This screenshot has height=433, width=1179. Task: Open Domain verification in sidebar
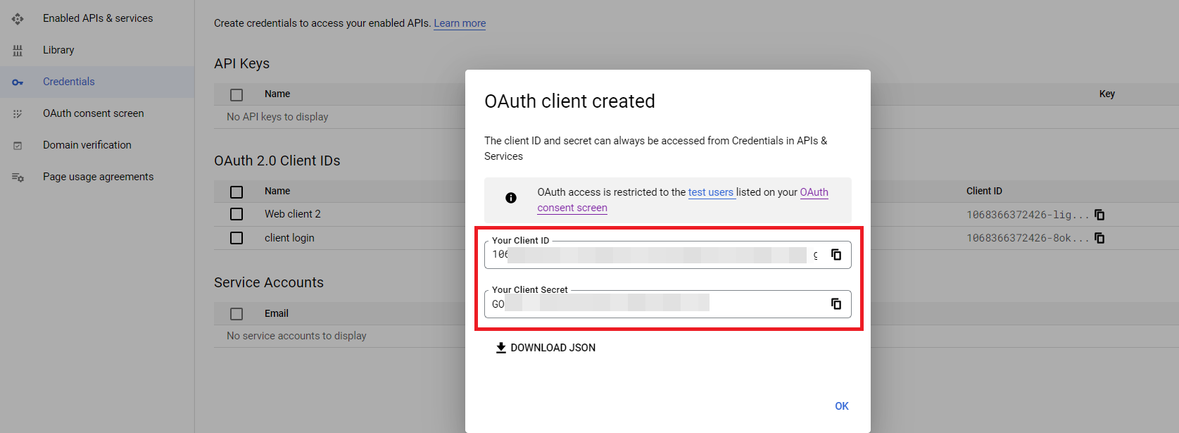point(87,145)
